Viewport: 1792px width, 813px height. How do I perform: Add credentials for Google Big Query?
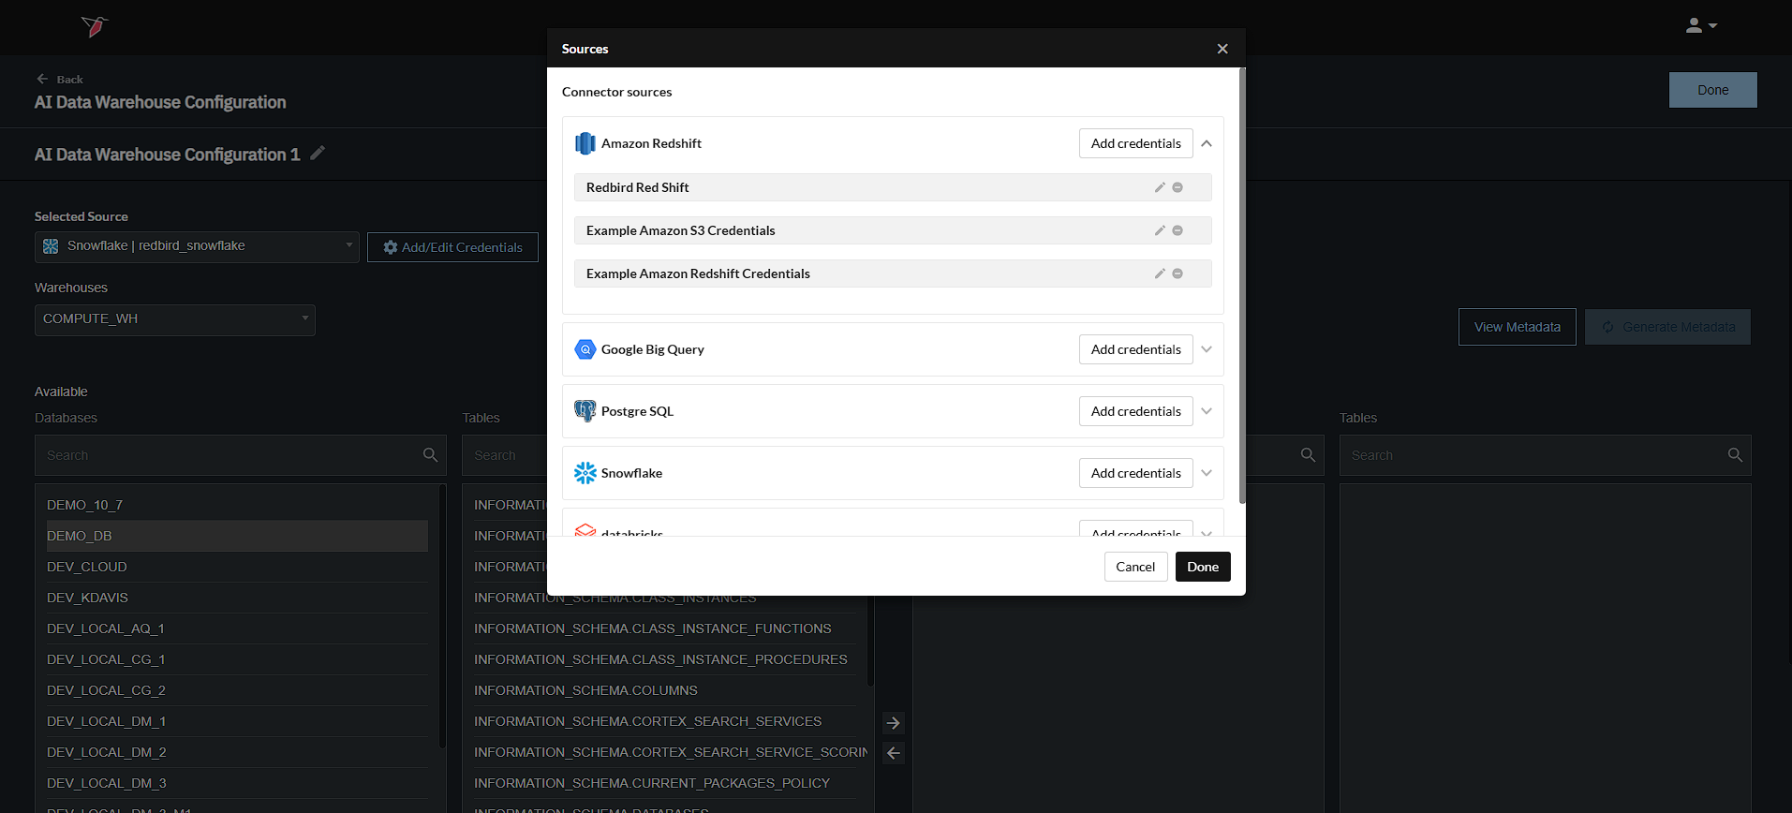point(1136,349)
